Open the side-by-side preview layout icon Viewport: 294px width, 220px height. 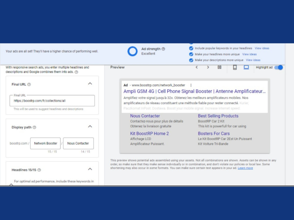[x=219, y=67]
